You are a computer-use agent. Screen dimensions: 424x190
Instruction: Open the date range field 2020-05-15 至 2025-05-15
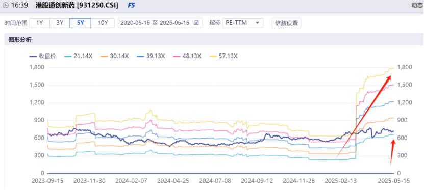coord(160,23)
